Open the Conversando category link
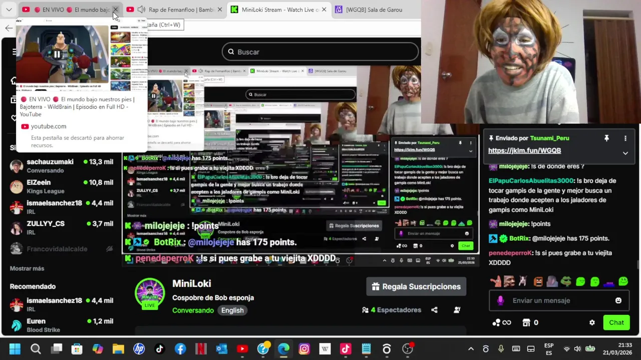Screen dimensions: 641x360 click(193, 310)
